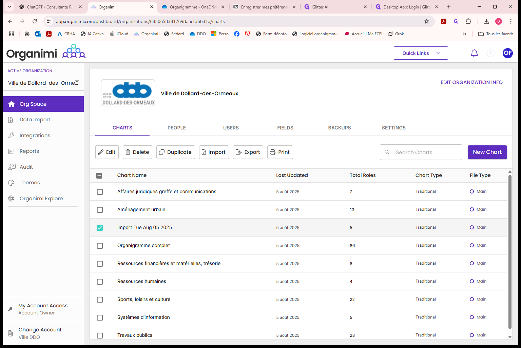The image size is (521, 348).
Task: Open Data Import in sidebar
Action: [43, 120]
